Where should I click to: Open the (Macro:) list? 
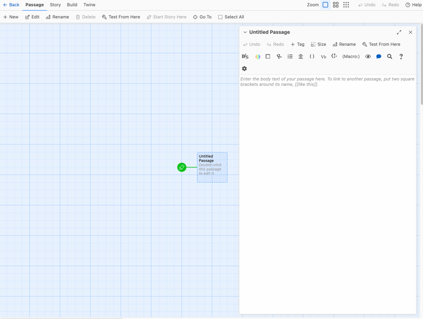click(x=351, y=57)
